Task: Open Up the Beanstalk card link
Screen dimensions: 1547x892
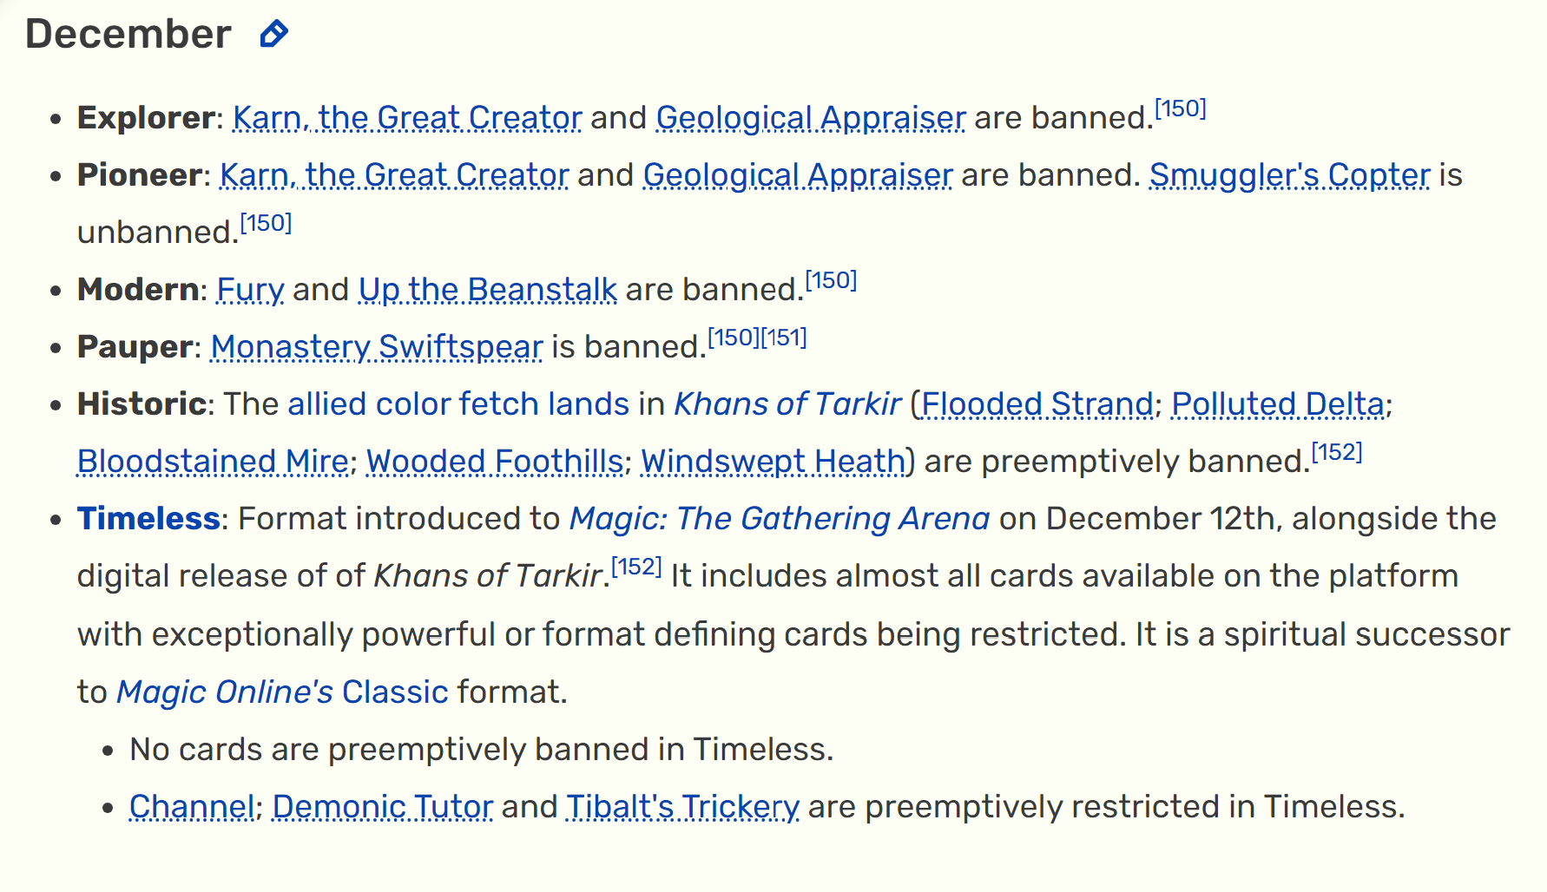Action: [x=488, y=290]
